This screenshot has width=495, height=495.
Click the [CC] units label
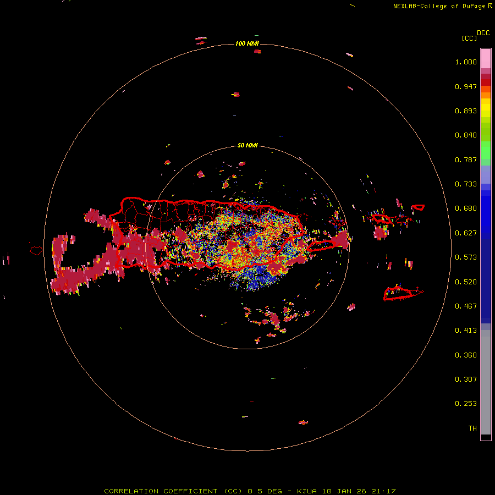pyautogui.click(x=469, y=38)
